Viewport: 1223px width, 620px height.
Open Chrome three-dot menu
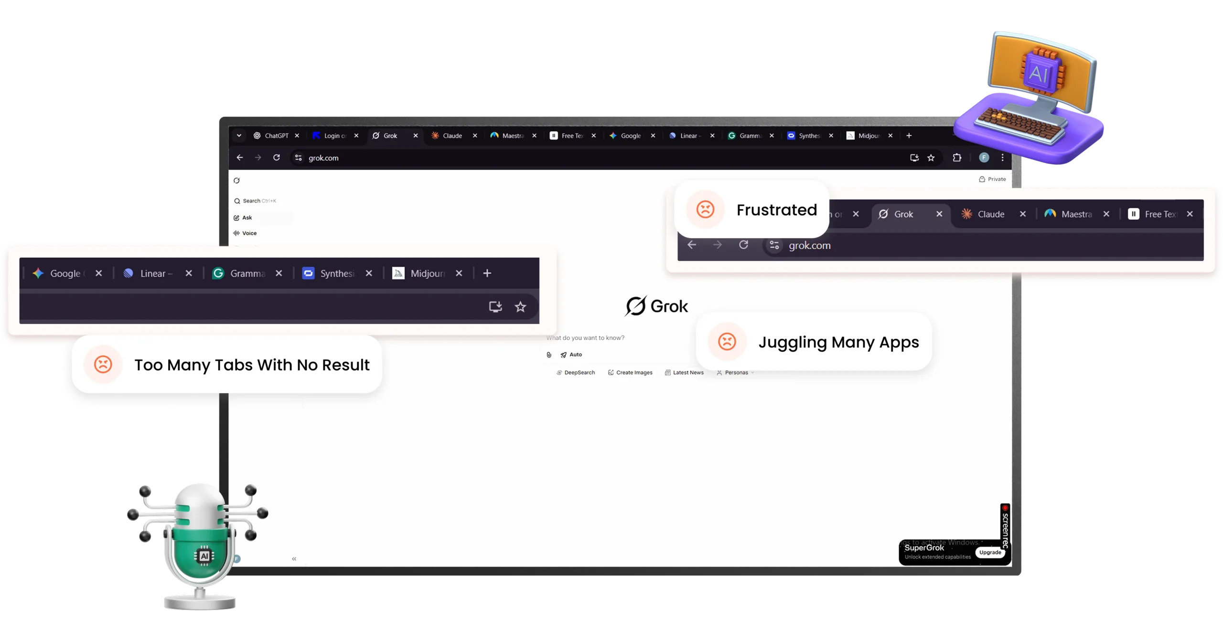[1002, 158]
